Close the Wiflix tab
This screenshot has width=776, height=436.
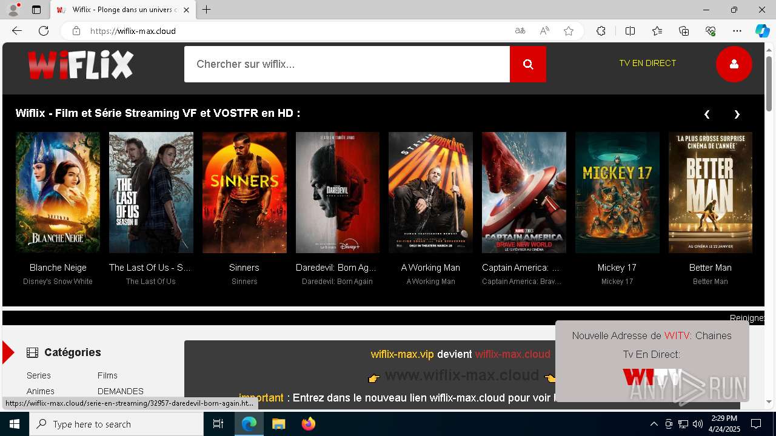[x=186, y=10]
